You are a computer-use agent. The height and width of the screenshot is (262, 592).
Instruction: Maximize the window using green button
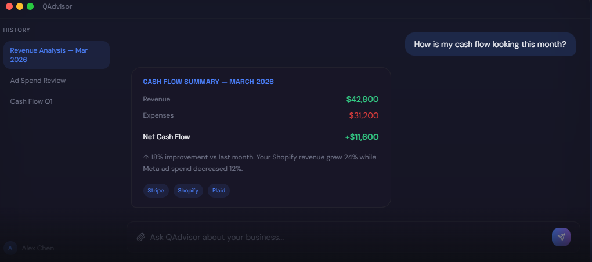coord(30,6)
